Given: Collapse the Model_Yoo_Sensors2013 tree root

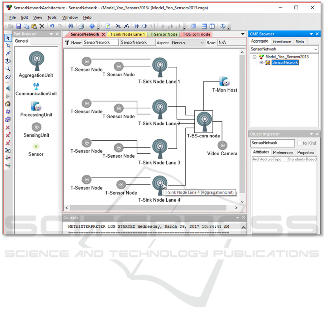Looking at the screenshot, I should [x=255, y=57].
